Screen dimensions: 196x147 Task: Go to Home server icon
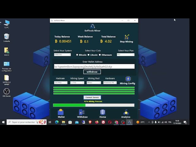point(103,112)
